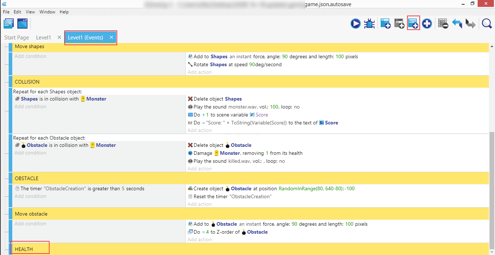Click Add action under Delete object Shapes
Viewport: 495px width, 255px height.
click(199, 130)
